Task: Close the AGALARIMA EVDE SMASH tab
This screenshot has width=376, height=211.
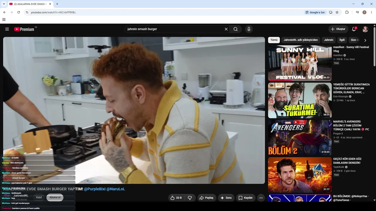Action: 50,4
